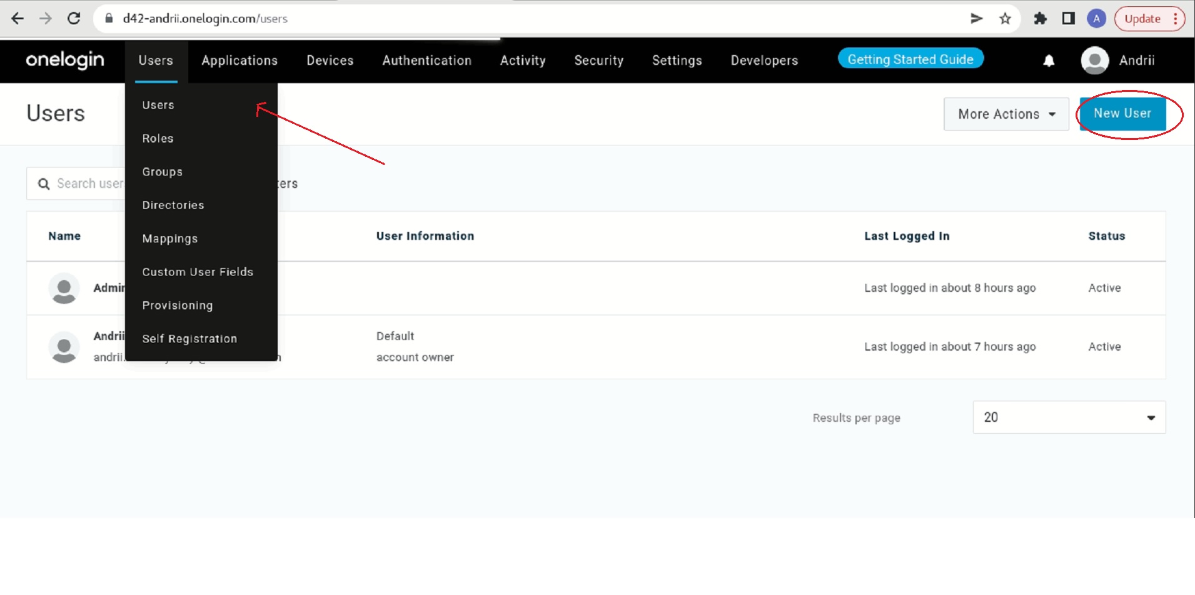The image size is (1195, 595).
Task: Click the Andrii profile avatar in header
Action: (x=1094, y=61)
